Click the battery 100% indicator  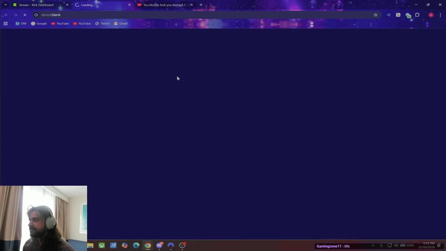407,245
